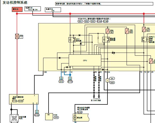
Task: Click the fuse number box 90
Action: 131,32
